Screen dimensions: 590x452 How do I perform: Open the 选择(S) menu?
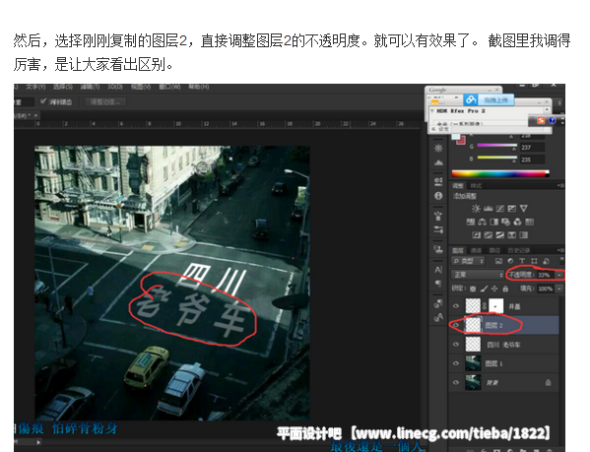tap(62, 87)
